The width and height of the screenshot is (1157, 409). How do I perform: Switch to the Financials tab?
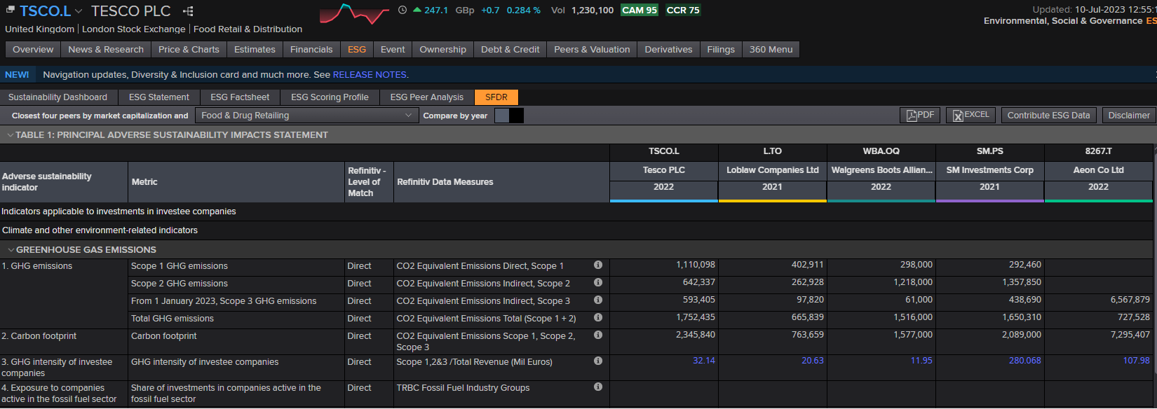[311, 50]
